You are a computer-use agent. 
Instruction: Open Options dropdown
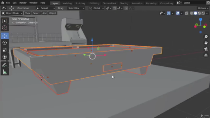(203, 8)
